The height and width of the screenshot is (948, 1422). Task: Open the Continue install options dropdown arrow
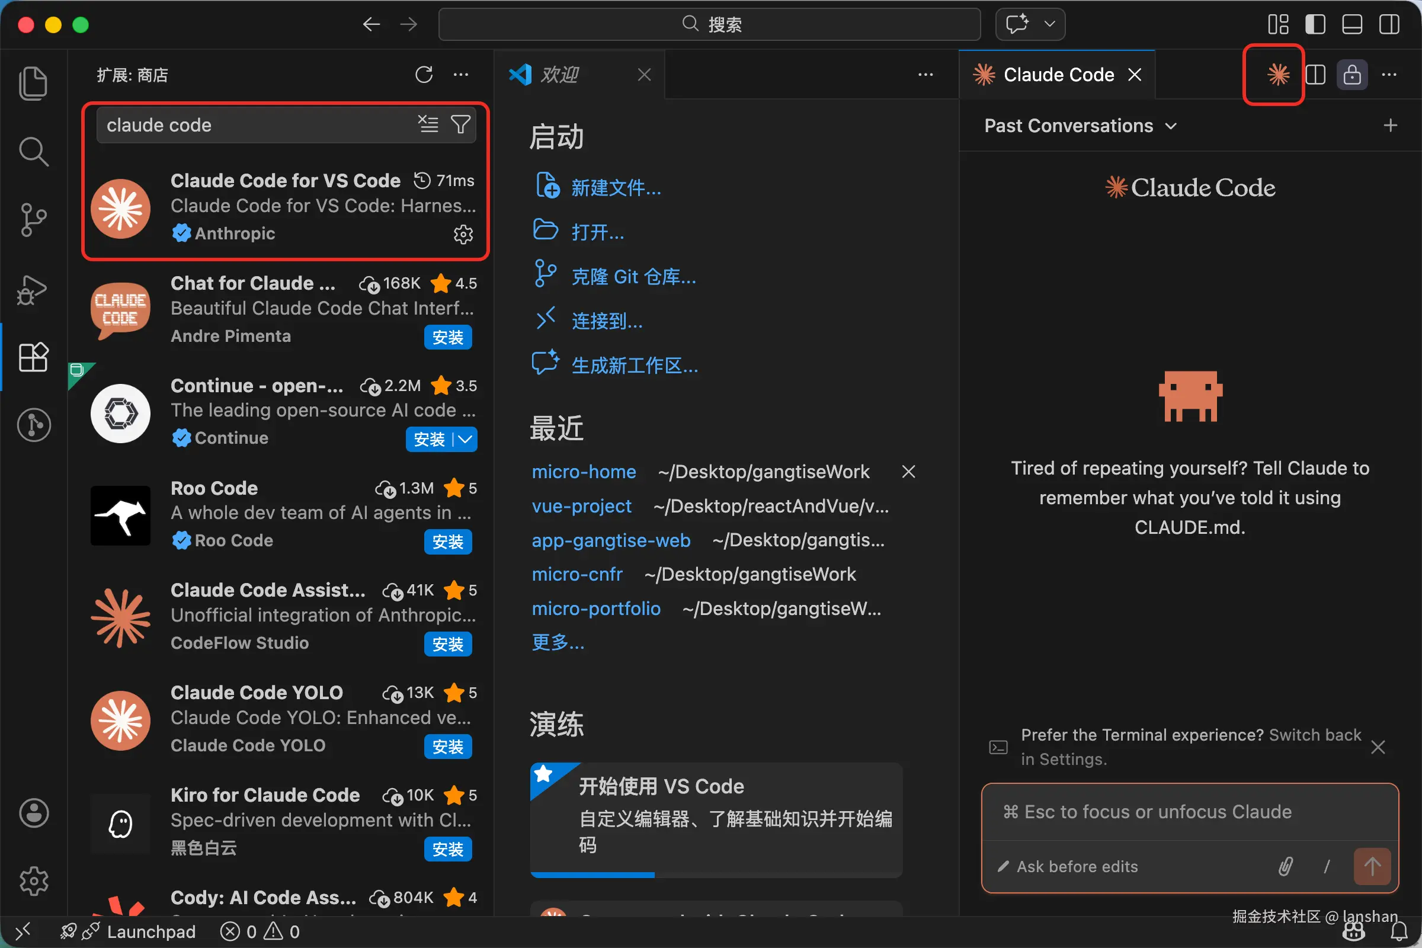tap(466, 440)
